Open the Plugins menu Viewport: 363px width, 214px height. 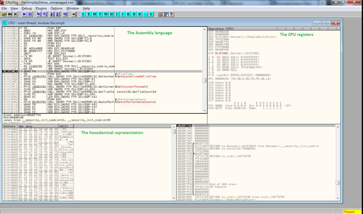(x=41, y=9)
